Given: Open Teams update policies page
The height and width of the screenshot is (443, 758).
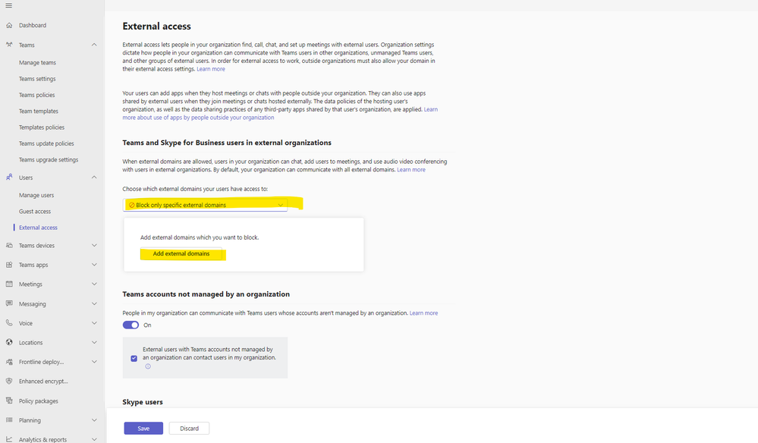Looking at the screenshot, I should 46,143.
